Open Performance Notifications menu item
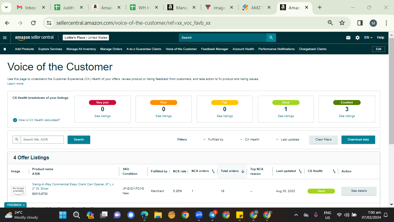 pyautogui.click(x=276, y=49)
